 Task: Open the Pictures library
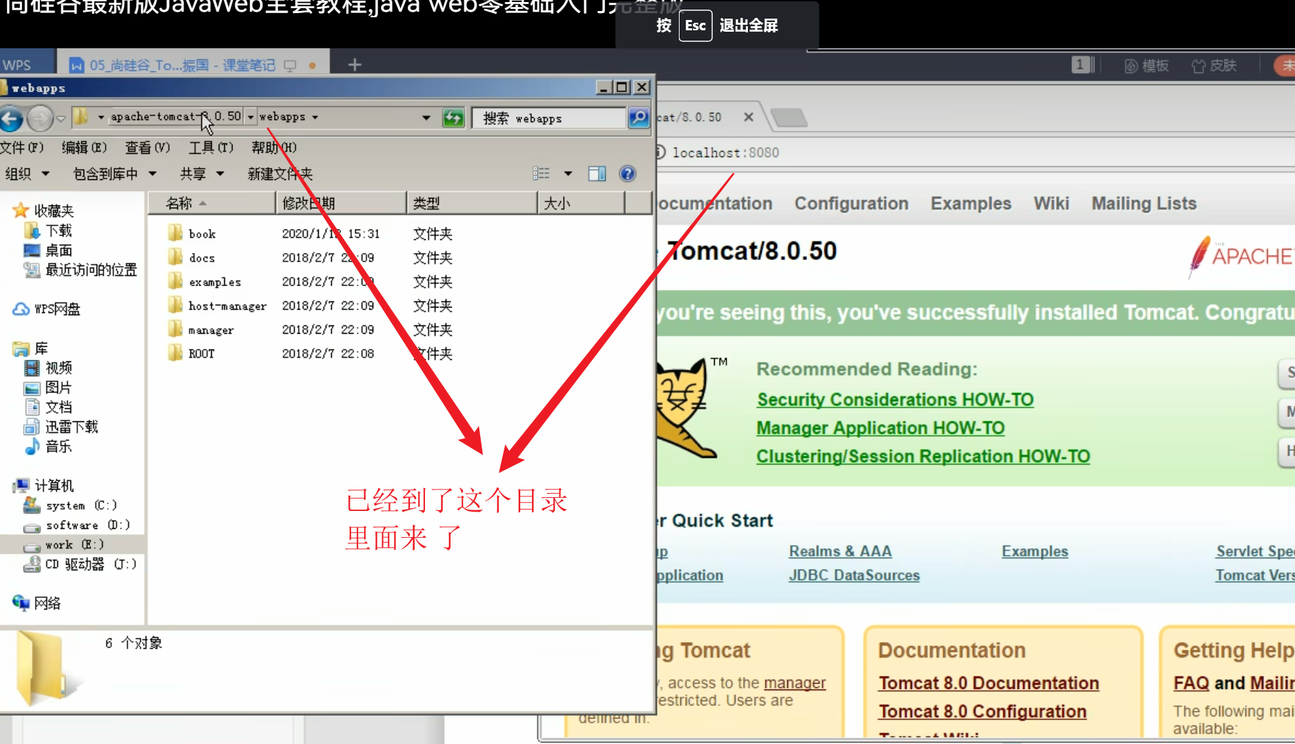click(48, 388)
